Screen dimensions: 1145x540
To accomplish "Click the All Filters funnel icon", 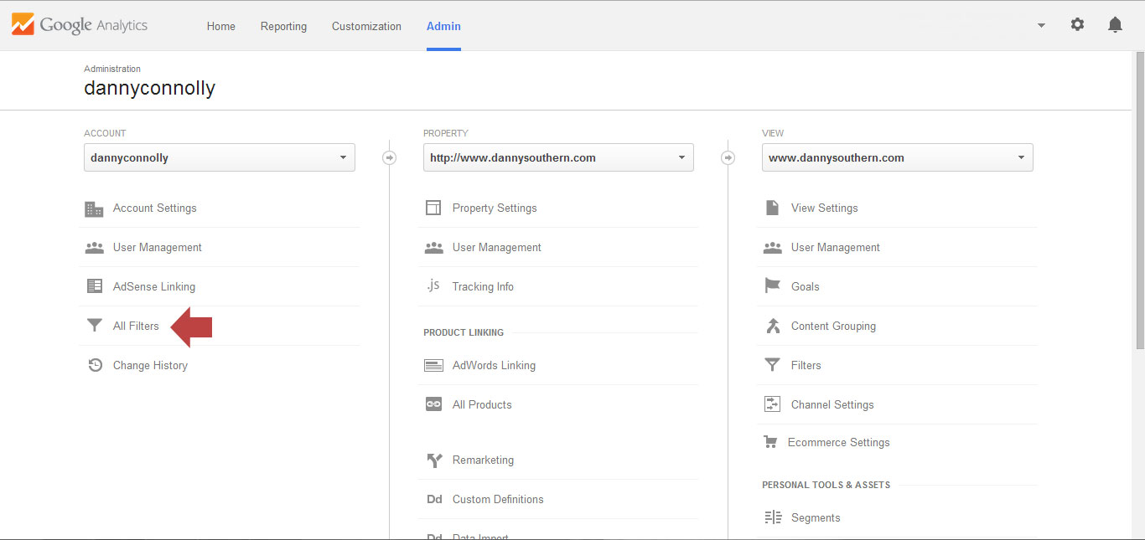I will pos(95,326).
